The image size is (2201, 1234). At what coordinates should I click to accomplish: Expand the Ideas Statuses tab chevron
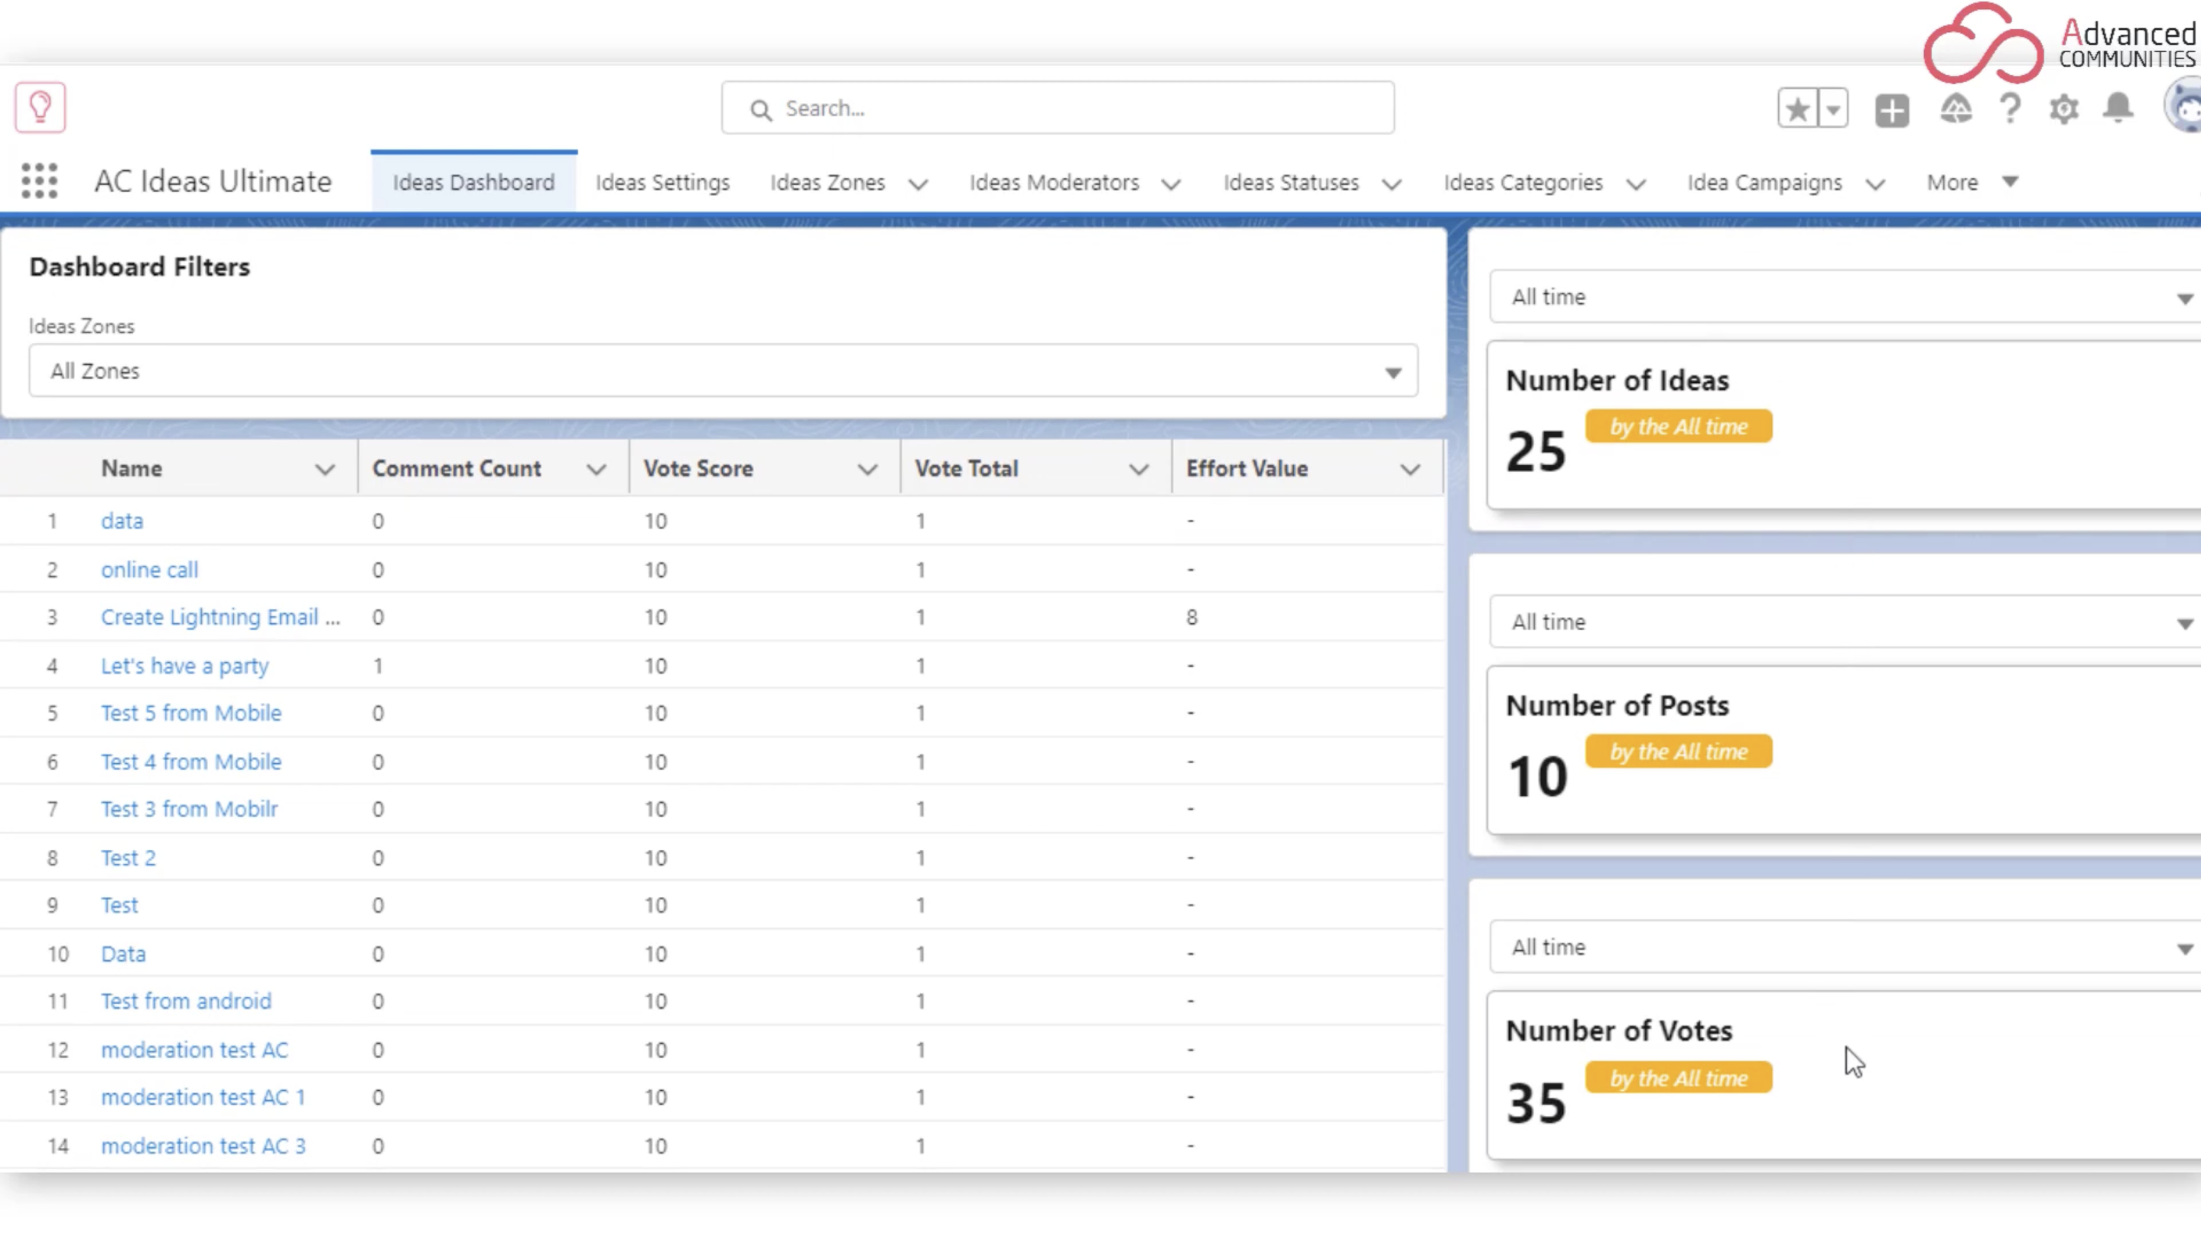click(x=1392, y=183)
